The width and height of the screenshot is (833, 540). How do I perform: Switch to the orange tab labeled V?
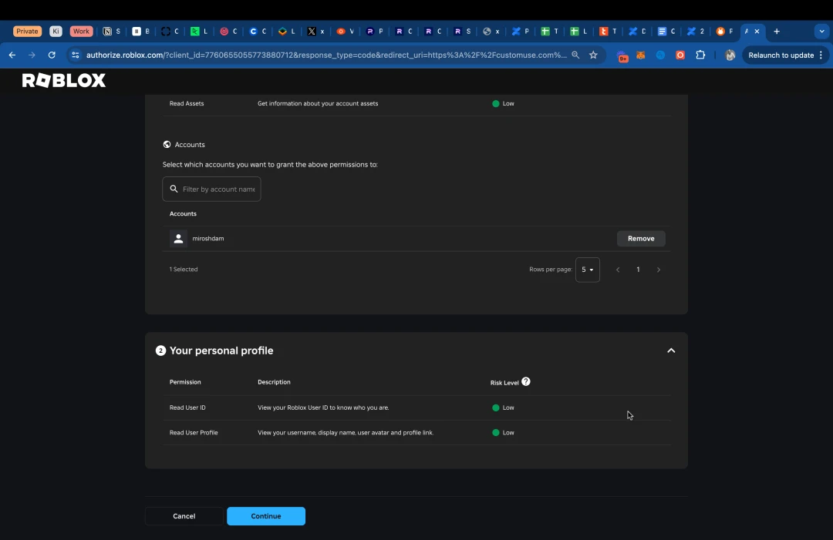click(346, 32)
